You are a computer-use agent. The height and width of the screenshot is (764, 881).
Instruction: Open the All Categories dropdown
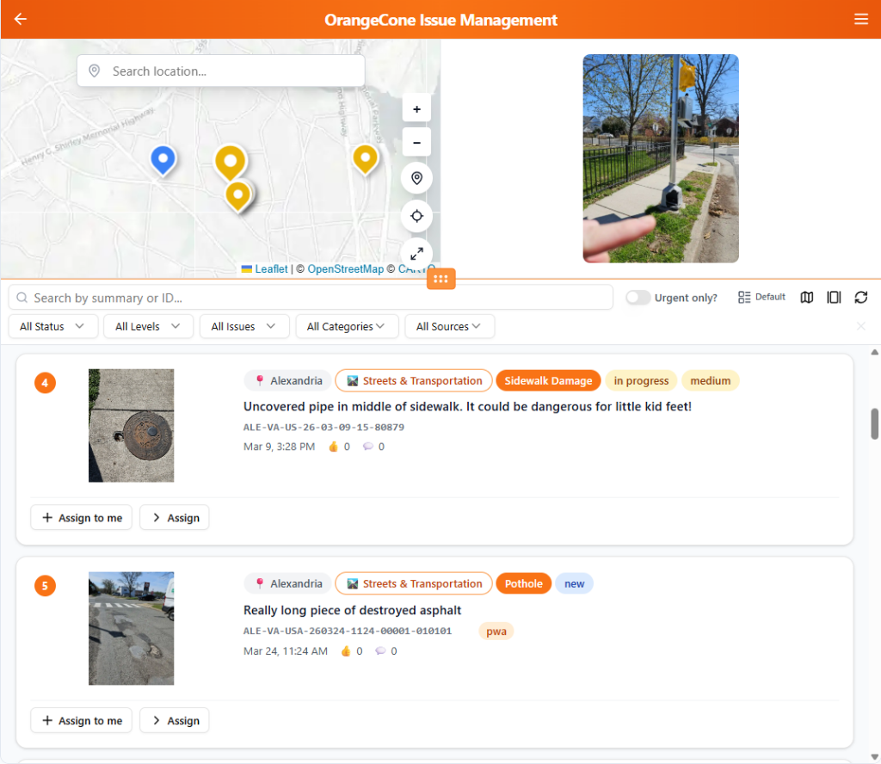[347, 326]
